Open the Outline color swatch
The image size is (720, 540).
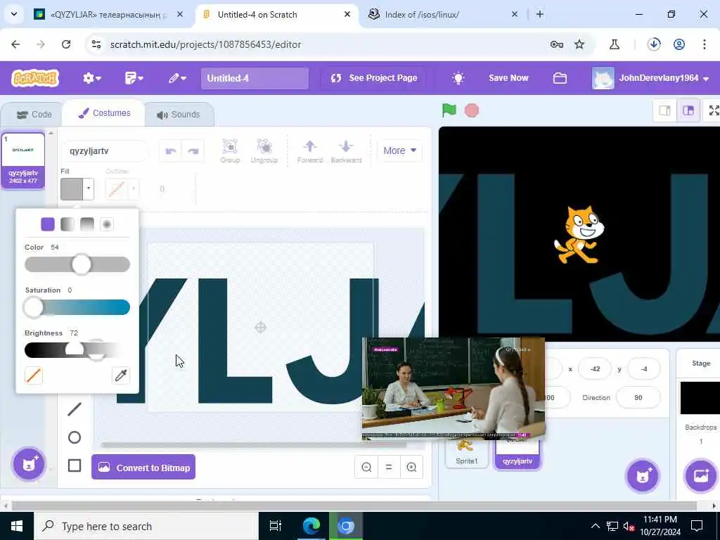coord(122,188)
